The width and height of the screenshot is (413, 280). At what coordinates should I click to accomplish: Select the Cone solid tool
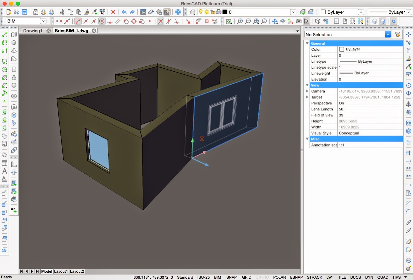click(14, 77)
